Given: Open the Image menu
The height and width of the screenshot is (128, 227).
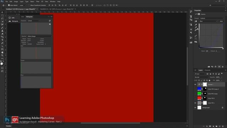Looking at the screenshot, I should [x=16, y=1].
